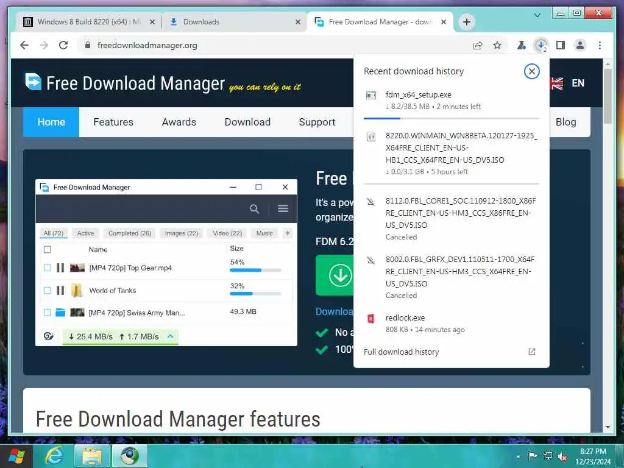
Task: Bookmark this page with the star icon
Action: coord(497,45)
